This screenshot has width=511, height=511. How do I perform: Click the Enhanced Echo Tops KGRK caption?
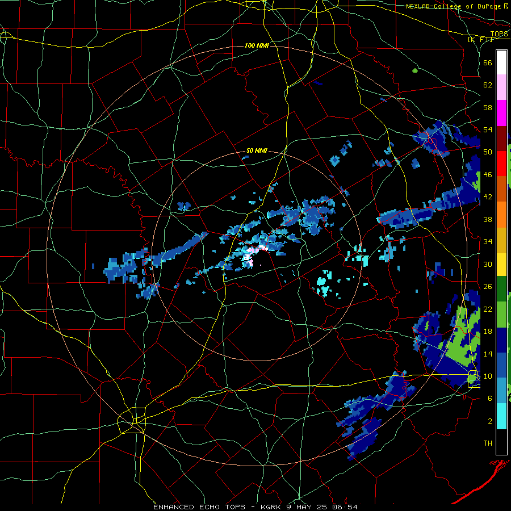(x=256, y=507)
